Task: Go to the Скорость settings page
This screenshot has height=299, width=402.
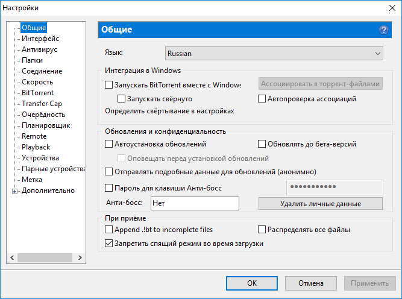Action: pos(37,82)
